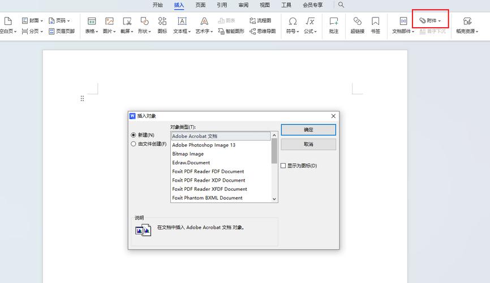Click the 图片 picture icon
Viewport: 490px width, 283px height.
(109, 21)
